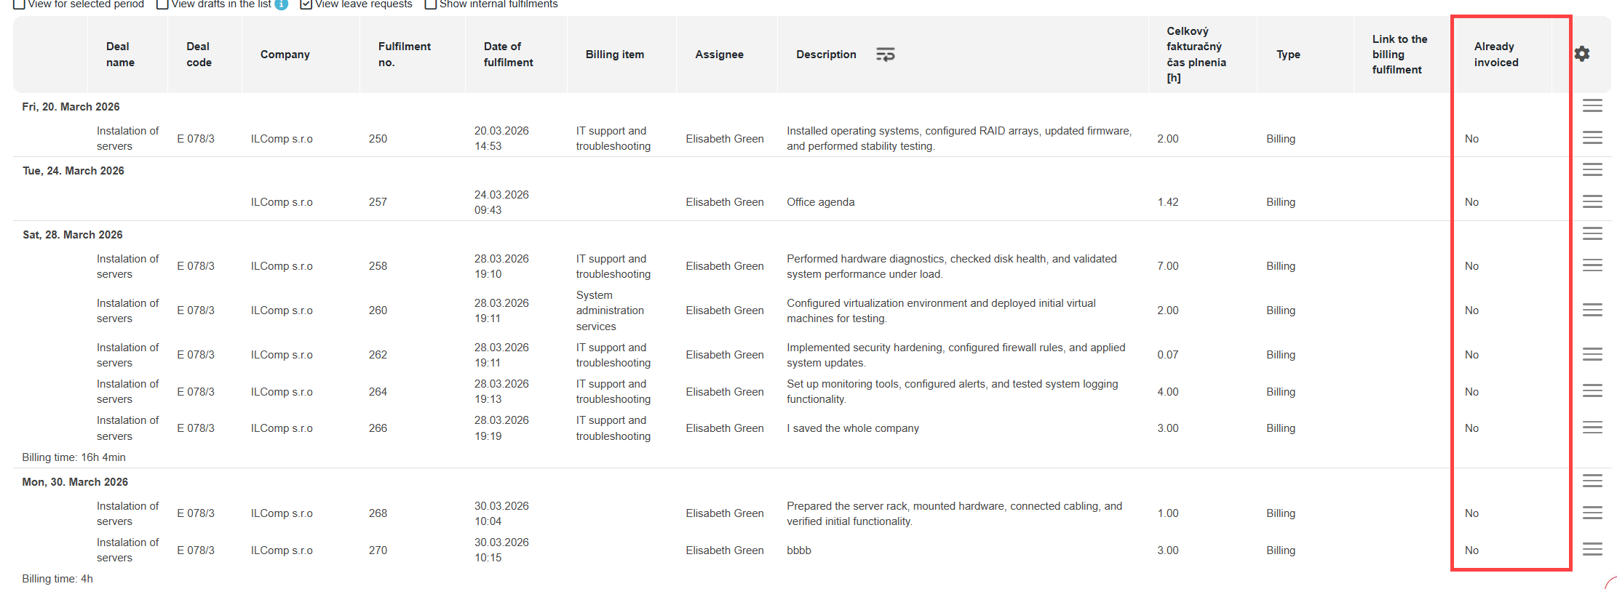Toggle description wrap icon beside Description header
This screenshot has height=589, width=1617.
tap(885, 55)
